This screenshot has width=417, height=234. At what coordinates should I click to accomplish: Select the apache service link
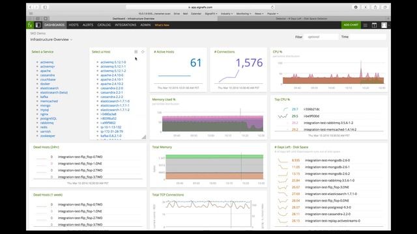coord(46,71)
